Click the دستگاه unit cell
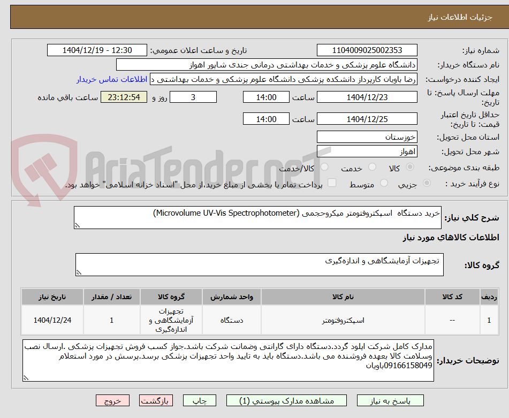 pos(231,320)
